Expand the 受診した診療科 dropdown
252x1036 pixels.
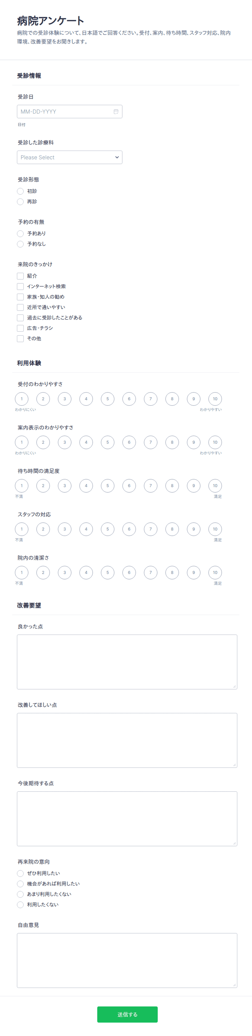pos(69,157)
